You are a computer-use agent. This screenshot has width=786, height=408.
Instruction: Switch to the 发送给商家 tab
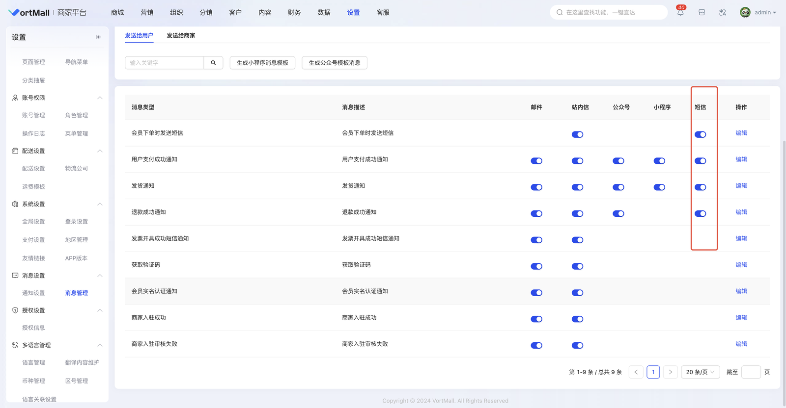(x=181, y=35)
